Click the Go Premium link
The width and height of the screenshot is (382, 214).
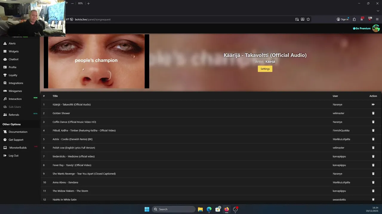pos(361,29)
